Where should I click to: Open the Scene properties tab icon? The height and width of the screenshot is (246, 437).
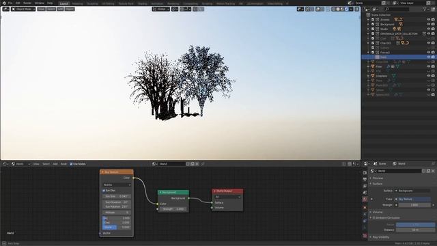tap(365, 193)
